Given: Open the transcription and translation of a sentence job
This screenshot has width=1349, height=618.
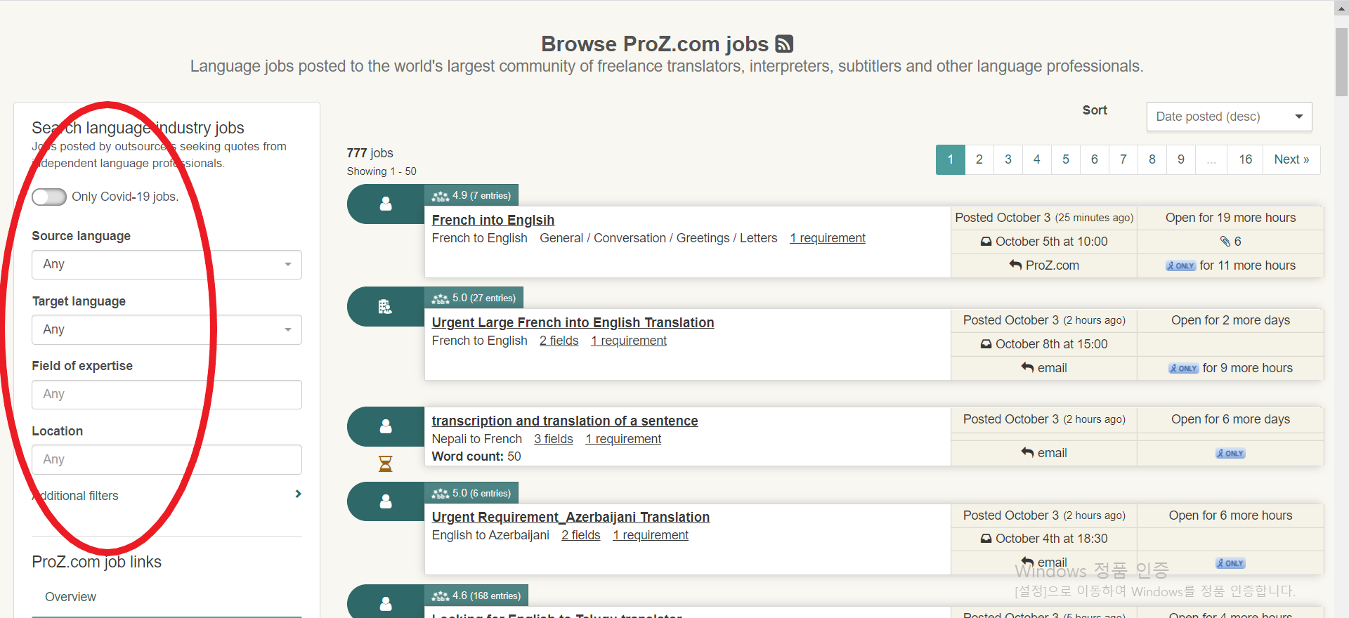Looking at the screenshot, I should [565, 421].
